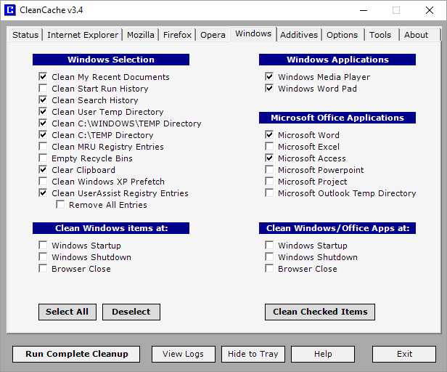Viewport: 447px width, 372px height.
Task: Start Clean Checked Items
Action: [x=320, y=312]
